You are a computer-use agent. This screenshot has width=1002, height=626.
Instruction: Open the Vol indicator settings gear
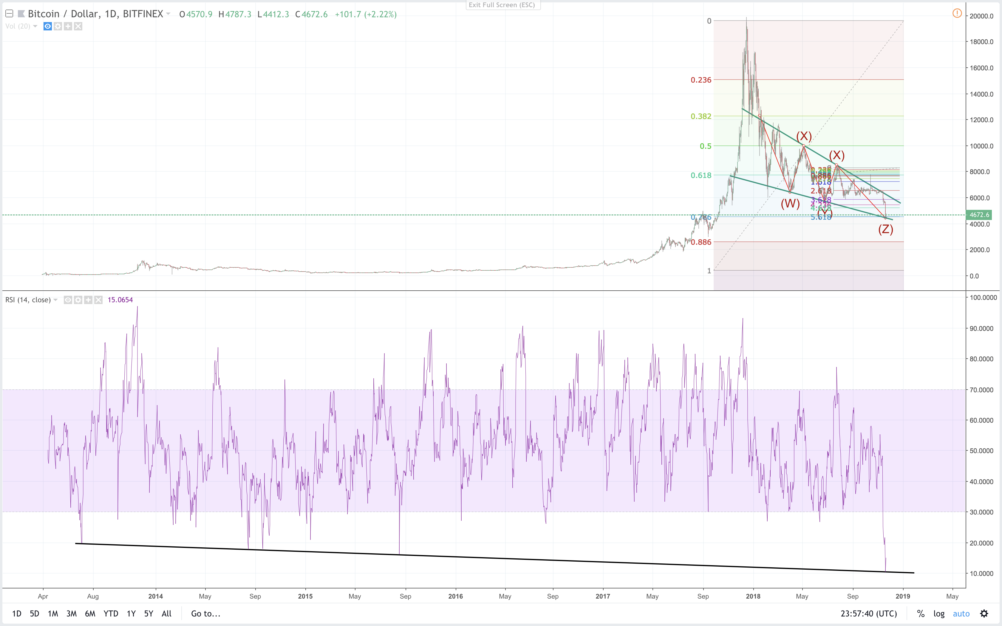point(58,27)
